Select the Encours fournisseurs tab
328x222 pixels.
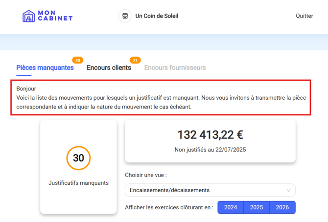[x=175, y=68]
